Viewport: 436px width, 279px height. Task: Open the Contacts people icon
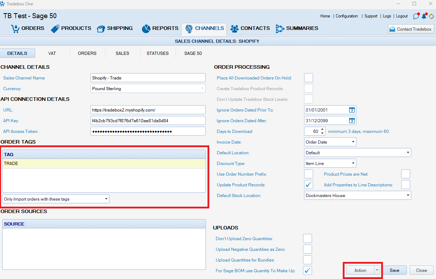click(234, 29)
